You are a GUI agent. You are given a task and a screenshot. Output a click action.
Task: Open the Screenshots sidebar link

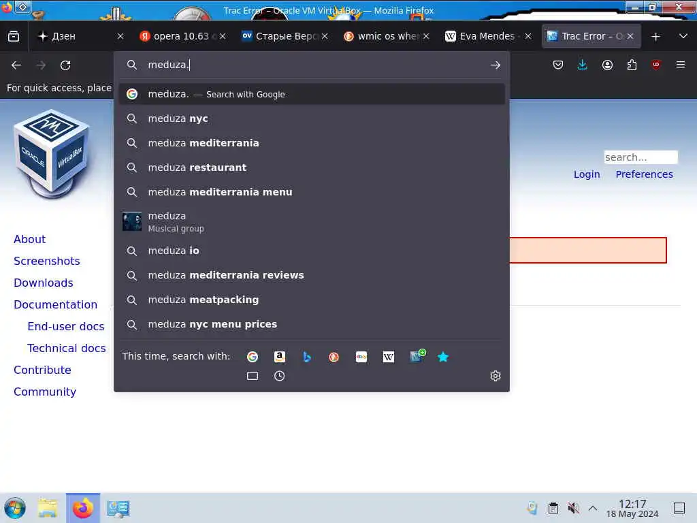point(47,261)
